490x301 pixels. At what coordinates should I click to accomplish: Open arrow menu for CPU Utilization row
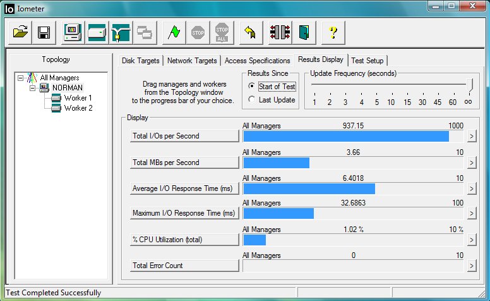pyautogui.click(x=472, y=240)
